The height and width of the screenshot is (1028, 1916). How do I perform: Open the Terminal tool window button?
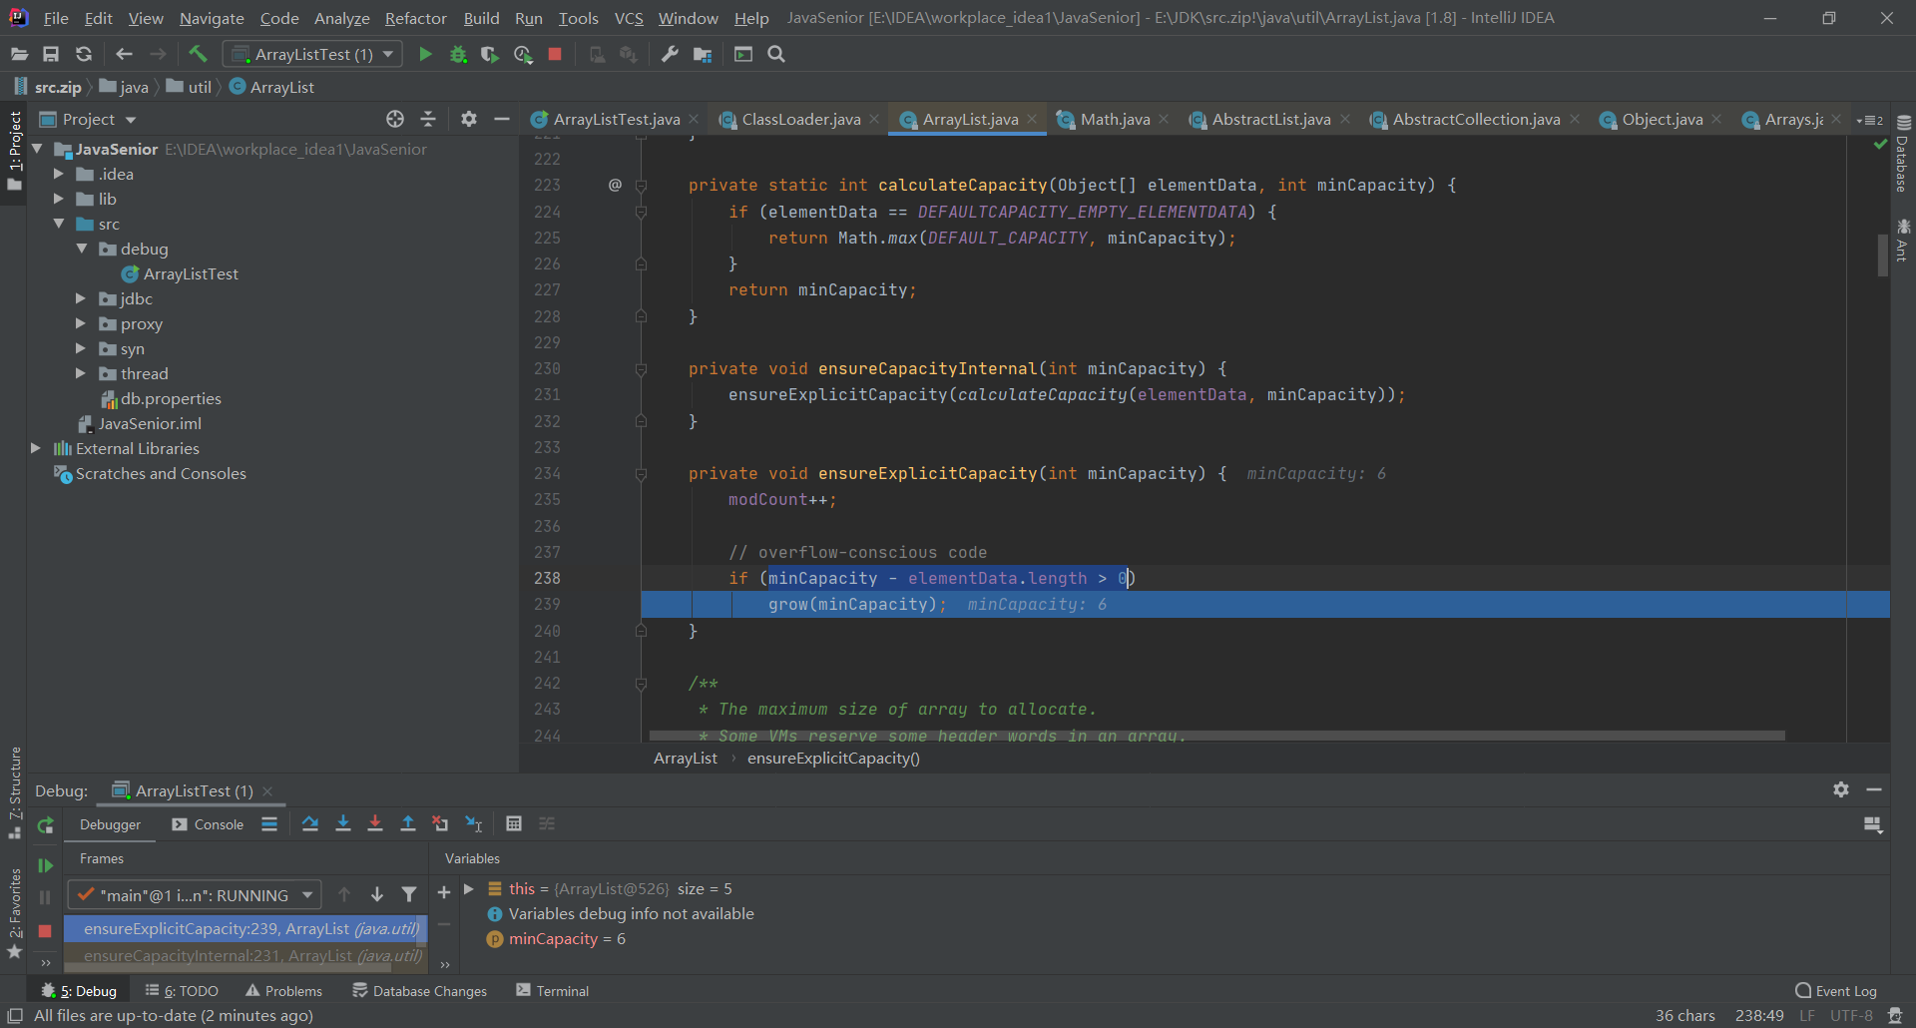[x=553, y=991]
